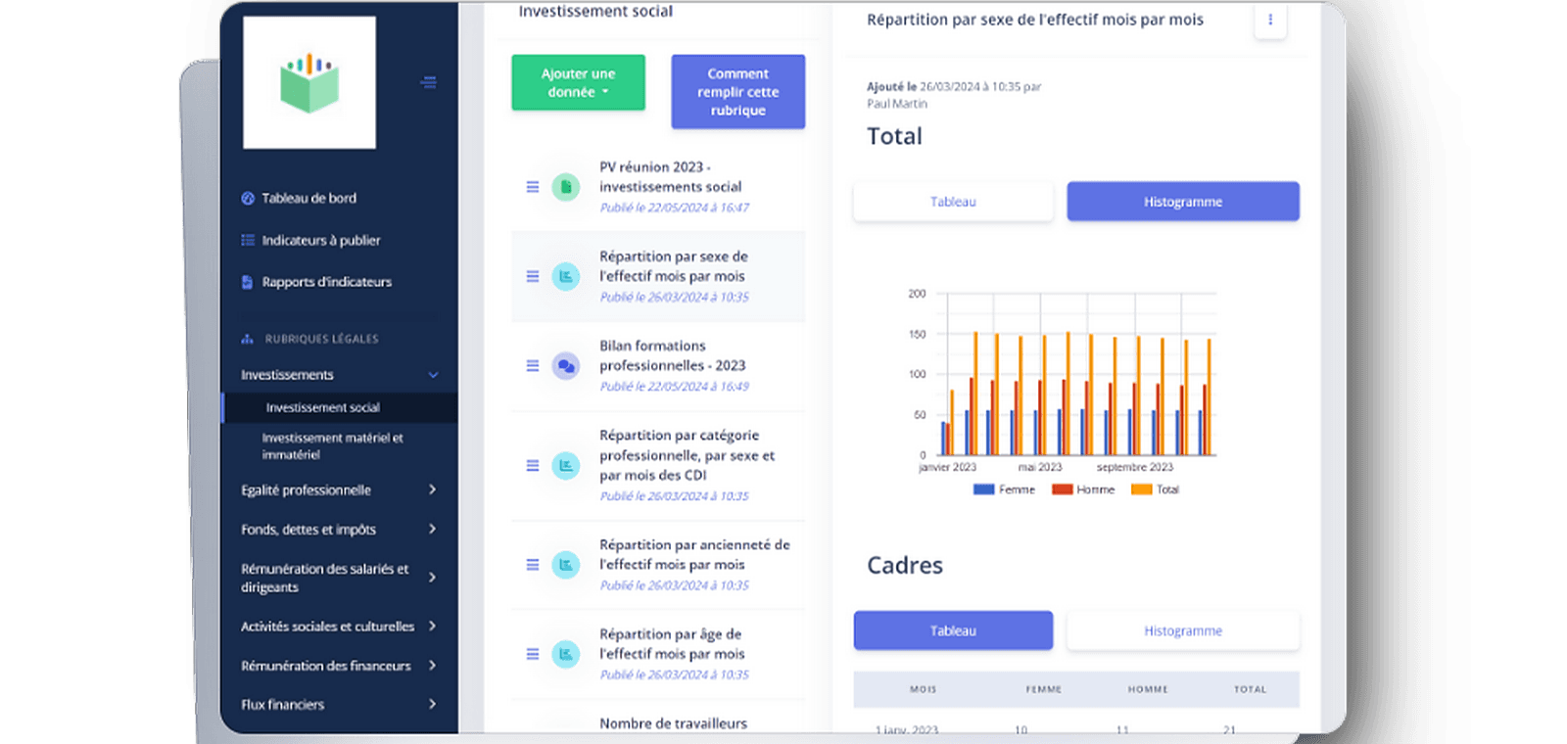
Task: Click the Tableau de bord gauge icon
Action: (248, 199)
